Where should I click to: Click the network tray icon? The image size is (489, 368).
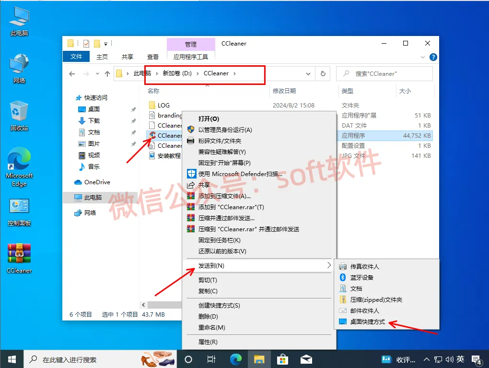tap(438, 359)
